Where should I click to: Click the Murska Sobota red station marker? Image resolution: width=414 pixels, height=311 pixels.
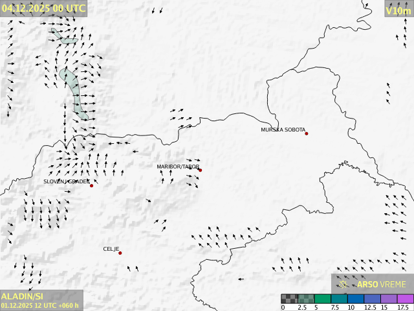[x=306, y=133]
